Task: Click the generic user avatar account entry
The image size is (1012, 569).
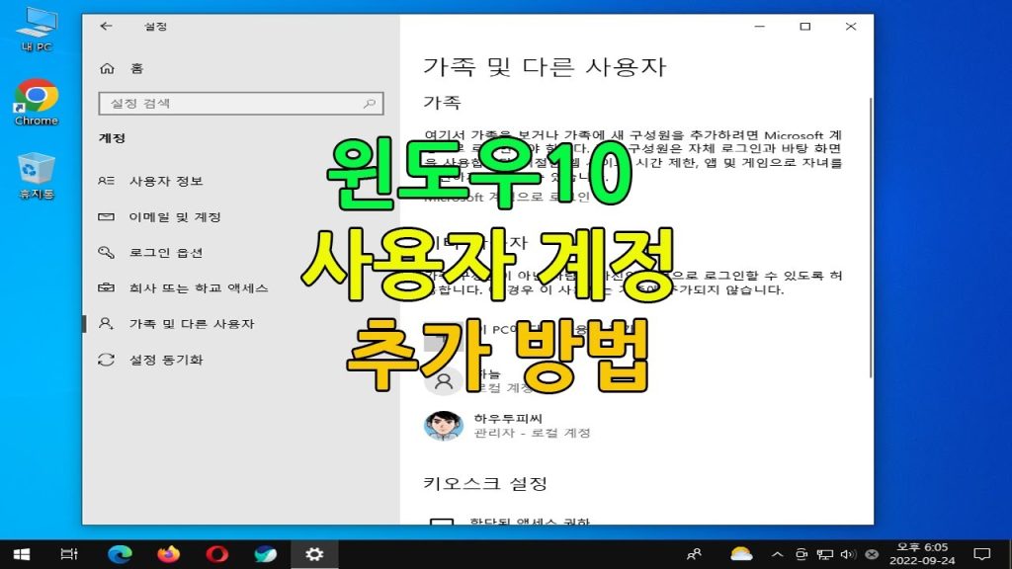Action: [444, 380]
